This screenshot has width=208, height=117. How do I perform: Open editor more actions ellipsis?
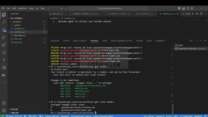click(x=205, y=14)
